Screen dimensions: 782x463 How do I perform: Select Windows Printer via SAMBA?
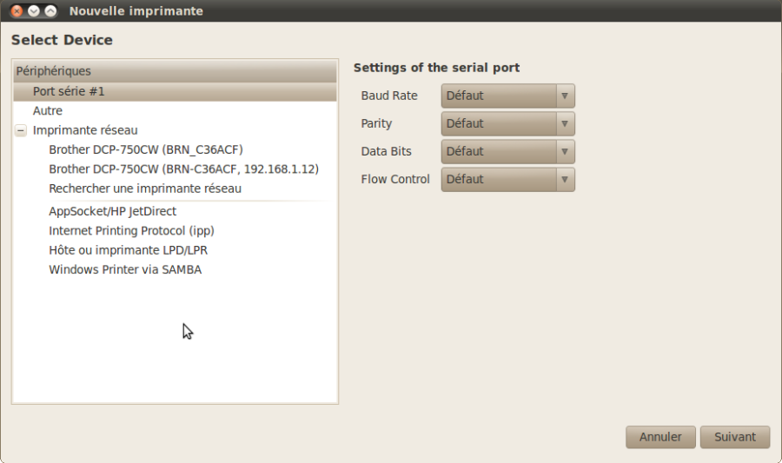(125, 269)
